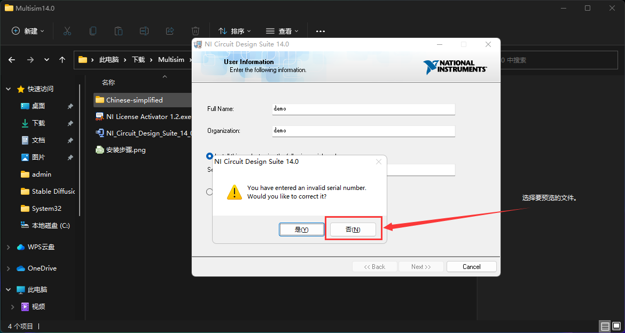Click Cancel in the NI installer window
Image resolution: width=625 pixels, height=333 pixels.
[x=472, y=266]
